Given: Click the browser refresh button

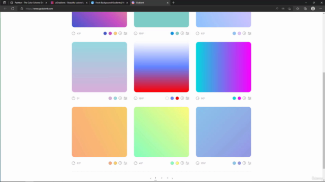Looking at the screenshot, I should click(13, 9).
